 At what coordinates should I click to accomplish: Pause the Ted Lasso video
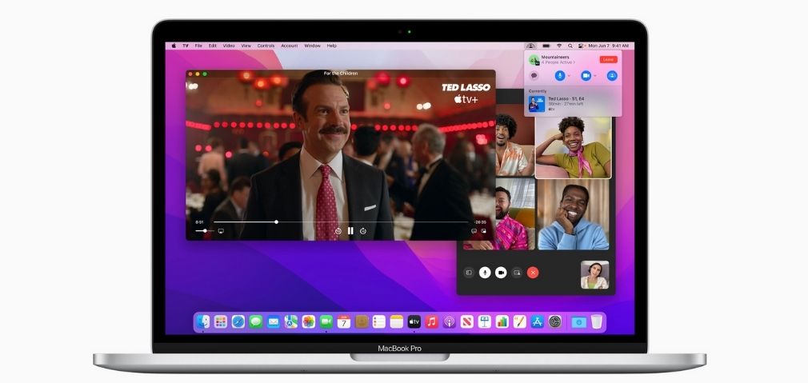pyautogui.click(x=350, y=231)
